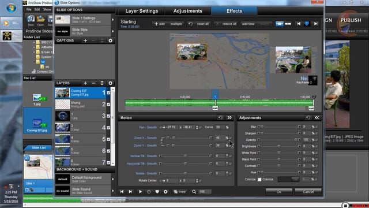Click the Ok button

(279, 192)
